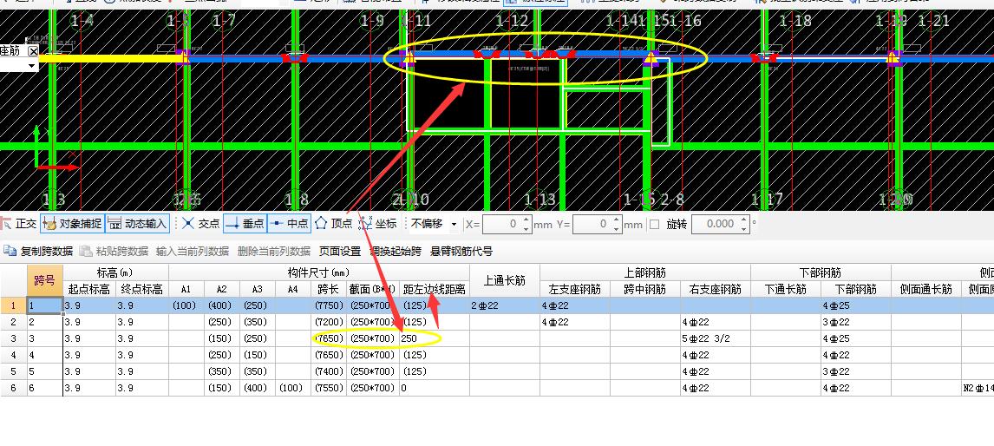994x446 pixels.
Task: Click axis label 1-18 in drawing
Action: 795,22
